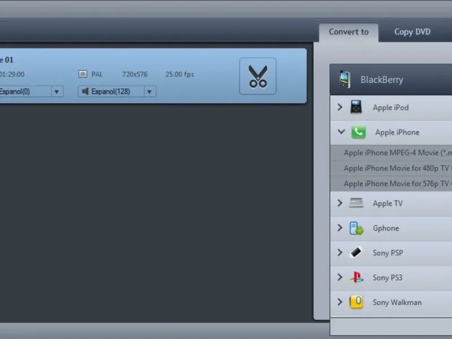Click the Apple TV label
This screenshot has height=339, width=452.
coord(388,203)
